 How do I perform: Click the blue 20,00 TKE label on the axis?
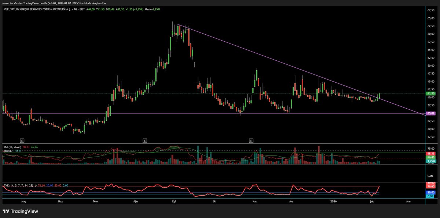pyautogui.click(x=430, y=192)
